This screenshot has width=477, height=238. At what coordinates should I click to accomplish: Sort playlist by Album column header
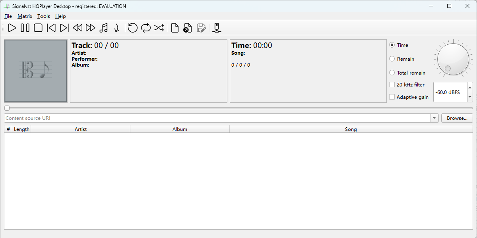[180, 129]
